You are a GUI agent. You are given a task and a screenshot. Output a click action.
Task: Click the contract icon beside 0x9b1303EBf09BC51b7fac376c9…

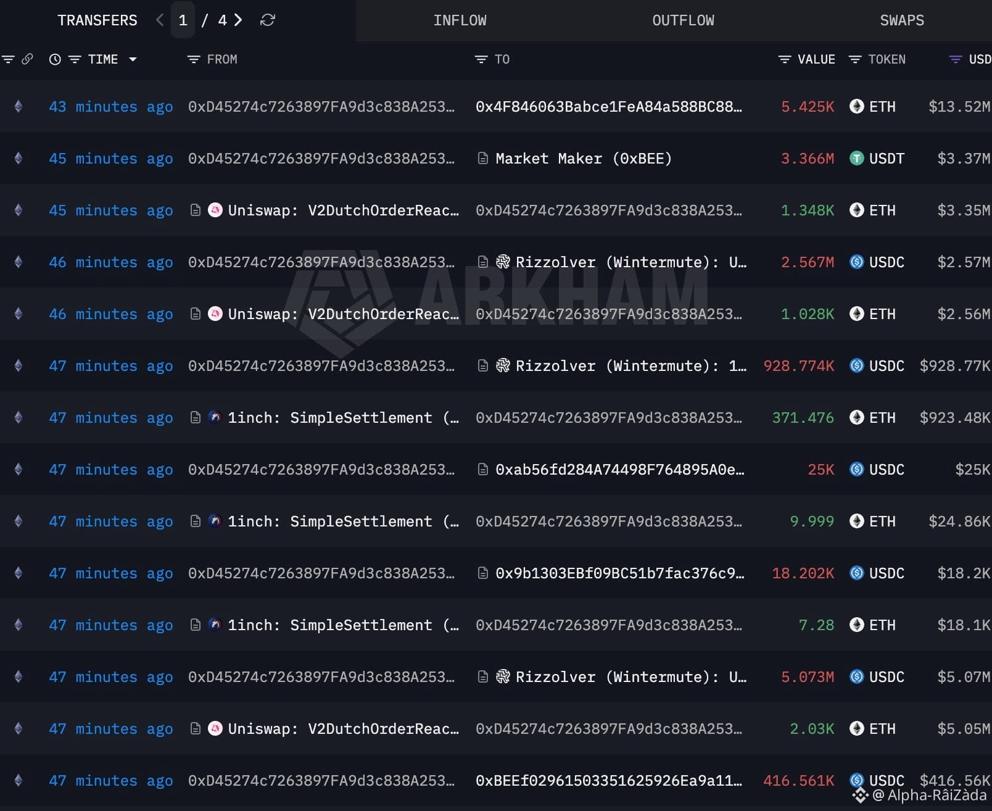(483, 573)
